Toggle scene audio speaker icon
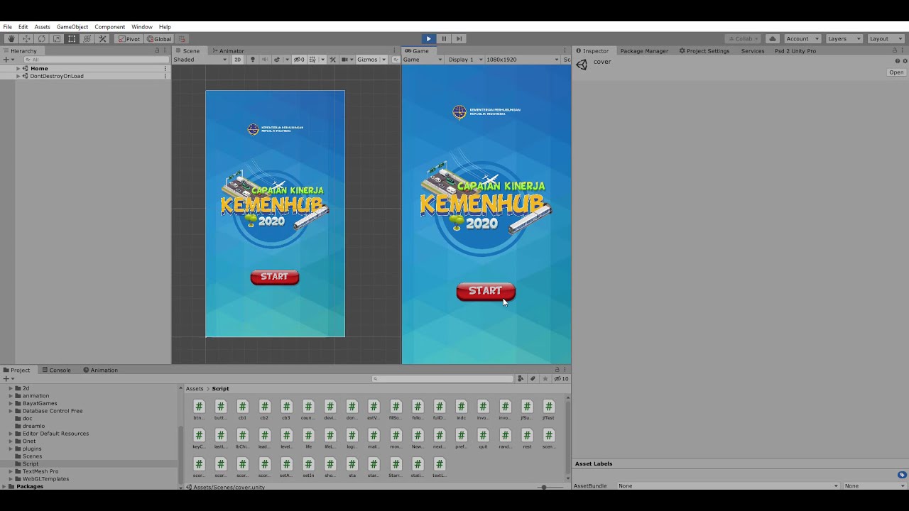Screen dimensions: 909x511 point(264,60)
